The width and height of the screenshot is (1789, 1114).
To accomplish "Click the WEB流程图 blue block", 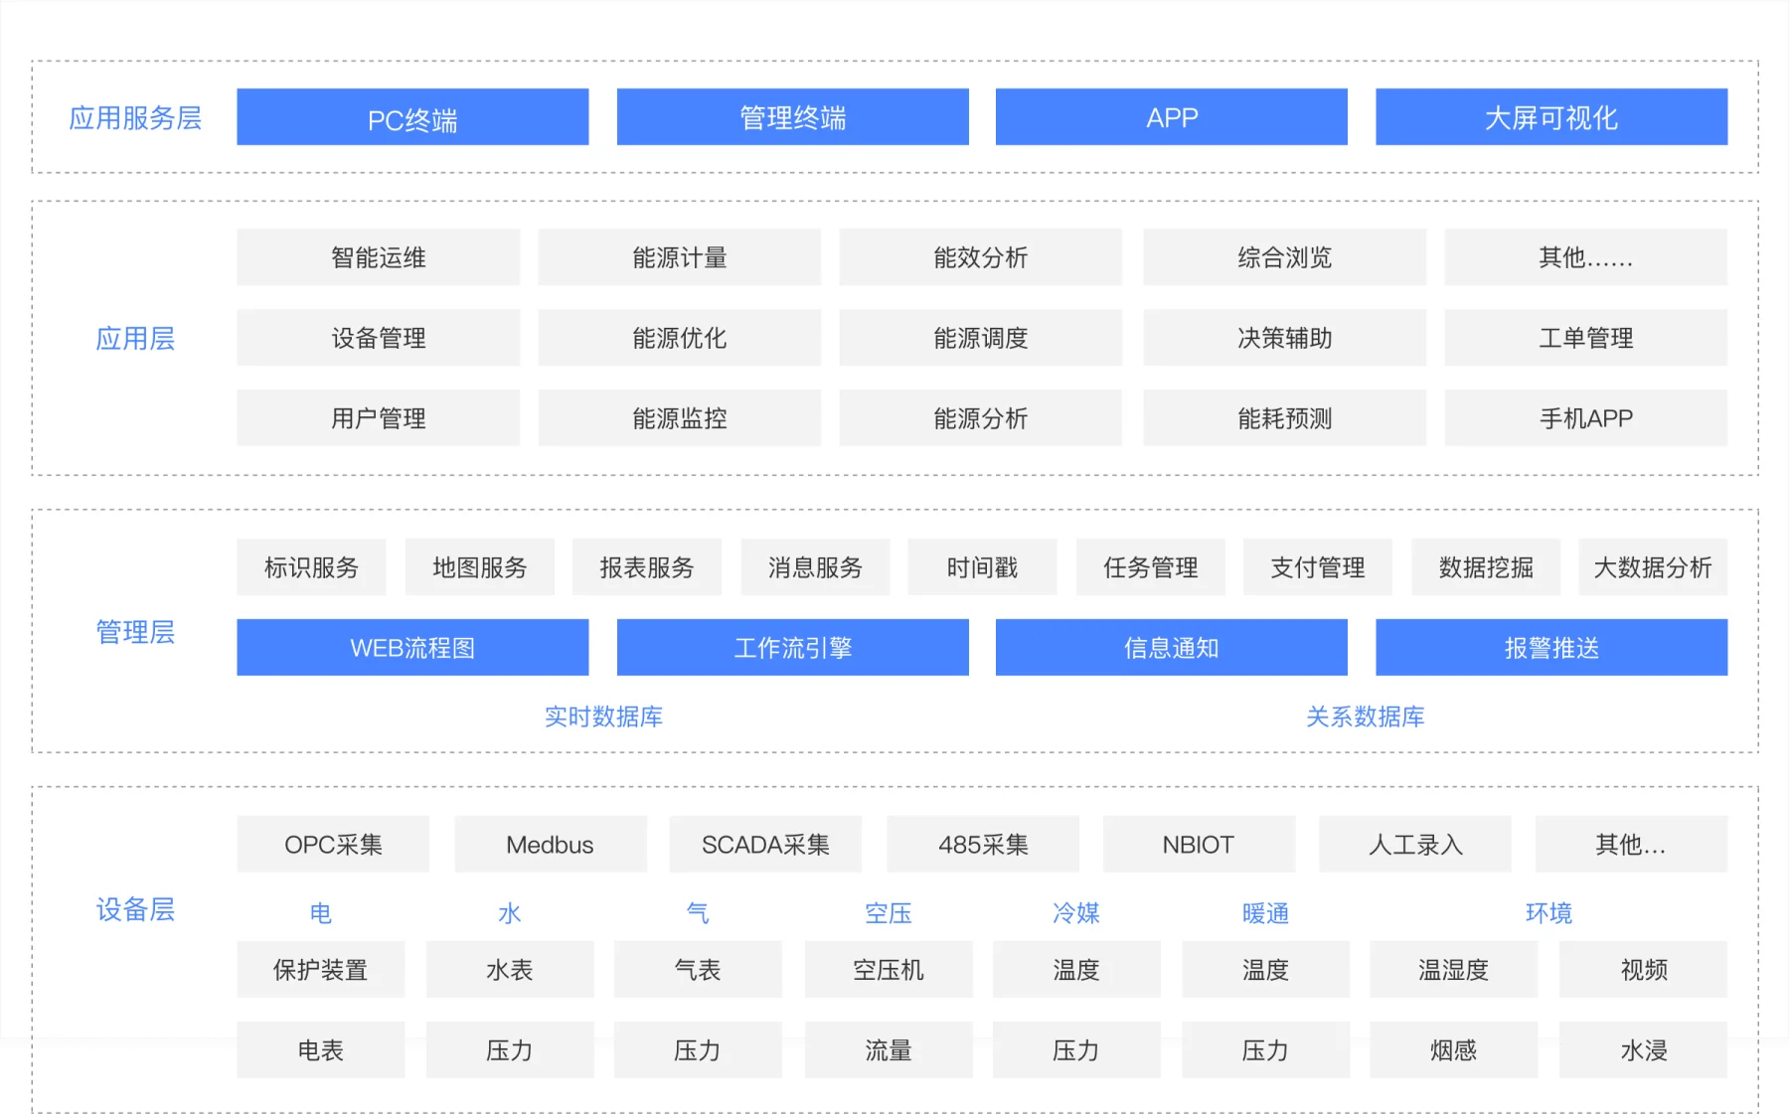I will [x=412, y=648].
